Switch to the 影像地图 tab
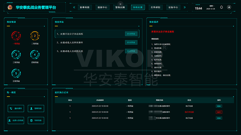Viewport: 241px width, 135px height. pyautogui.click(x=85, y=7)
